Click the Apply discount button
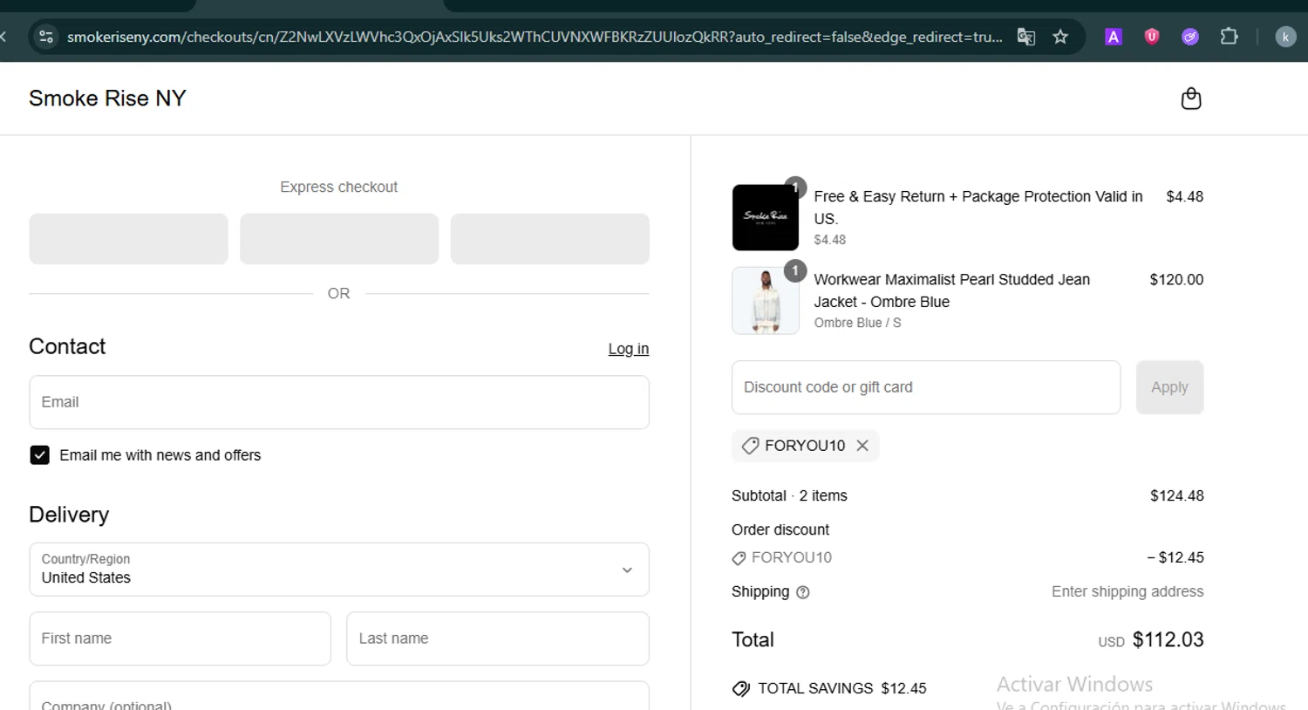This screenshot has width=1308, height=710. pyautogui.click(x=1169, y=387)
